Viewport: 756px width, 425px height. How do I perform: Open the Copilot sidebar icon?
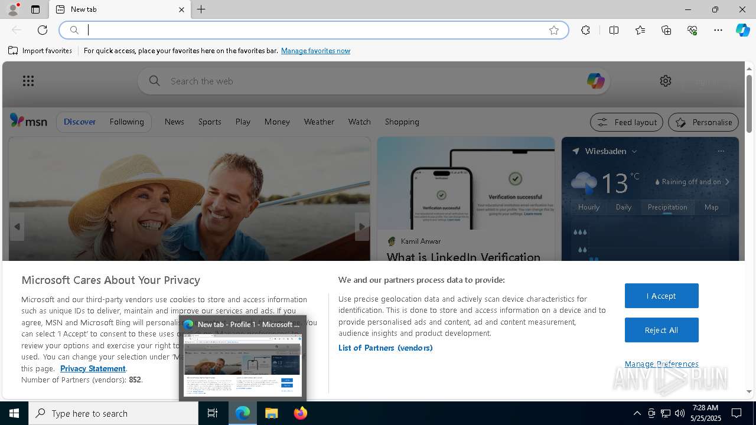742,30
